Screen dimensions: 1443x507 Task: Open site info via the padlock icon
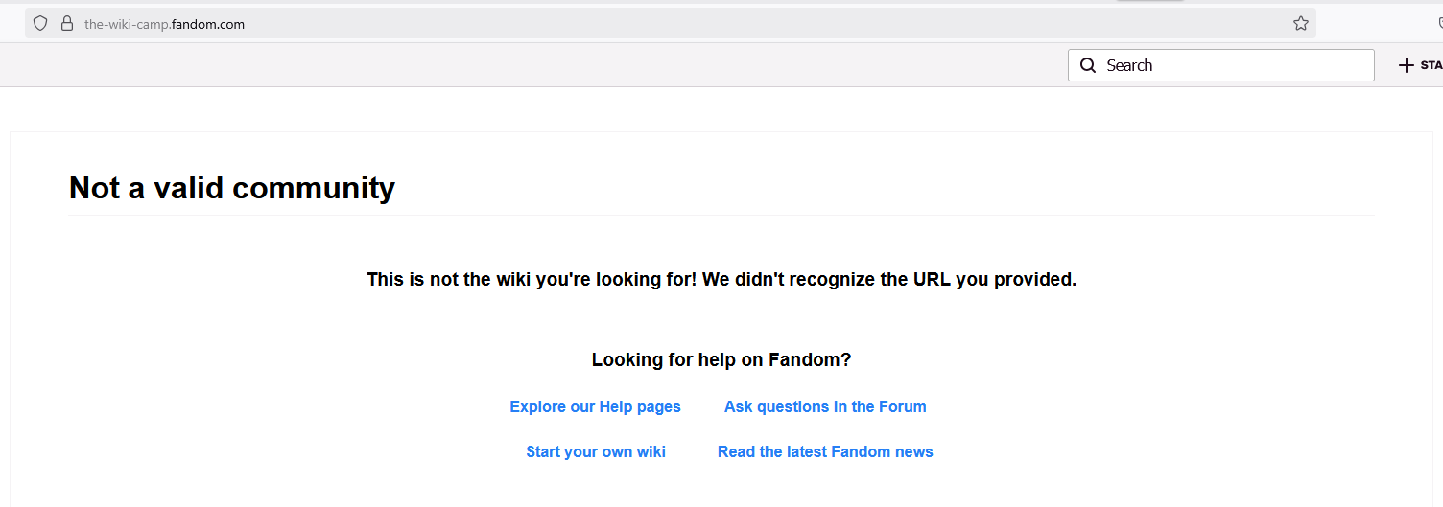67,24
